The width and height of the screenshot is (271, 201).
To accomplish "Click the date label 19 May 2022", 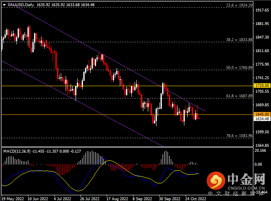I will click(x=12, y=199).
